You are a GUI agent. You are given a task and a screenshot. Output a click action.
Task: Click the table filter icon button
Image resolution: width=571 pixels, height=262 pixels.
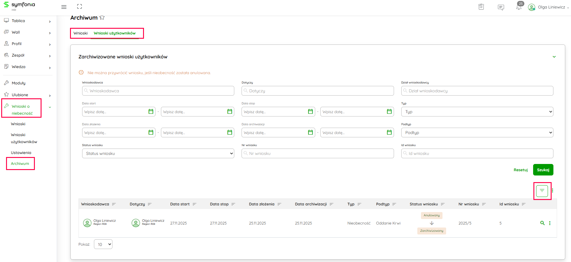542,191
